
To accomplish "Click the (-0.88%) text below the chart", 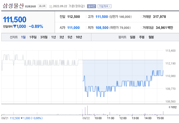I will 37,118.
